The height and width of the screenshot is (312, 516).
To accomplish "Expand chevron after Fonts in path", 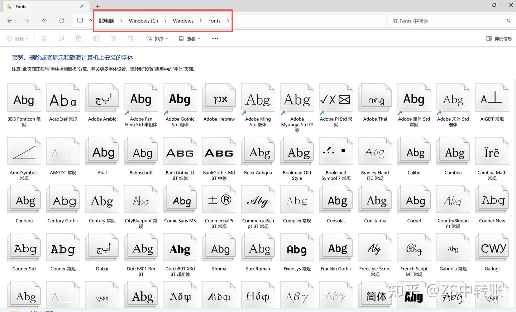I will click(228, 21).
